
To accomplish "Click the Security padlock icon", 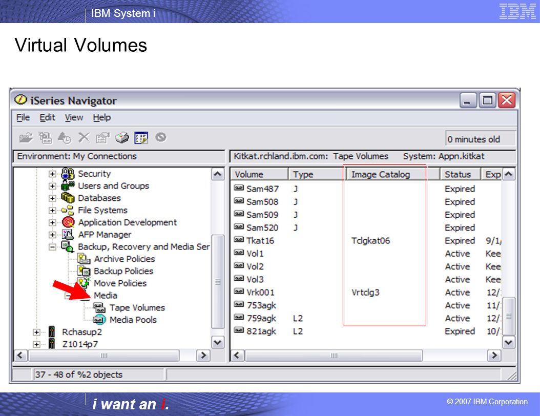I will [68, 174].
